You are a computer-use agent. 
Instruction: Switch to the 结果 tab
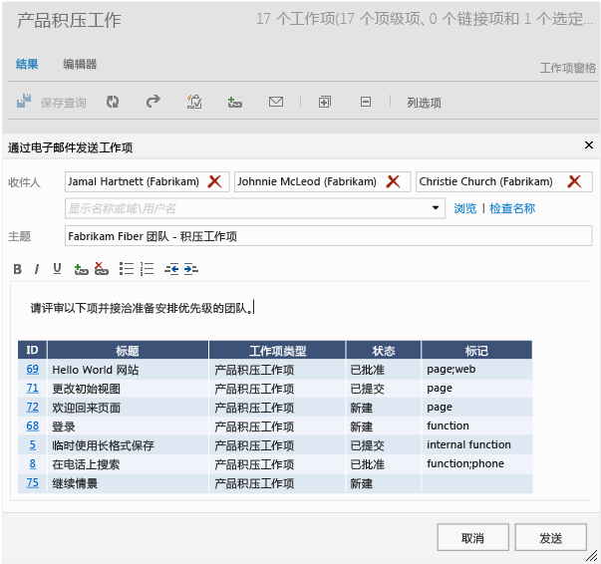click(x=27, y=64)
